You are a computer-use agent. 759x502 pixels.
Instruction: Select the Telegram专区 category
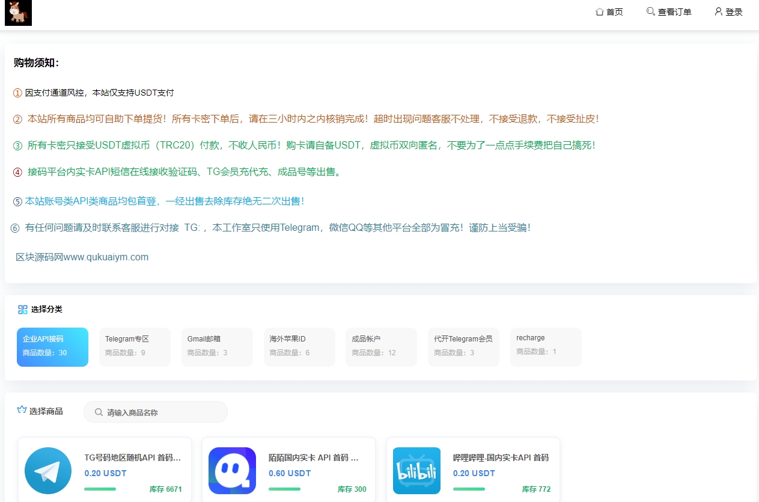pos(135,347)
